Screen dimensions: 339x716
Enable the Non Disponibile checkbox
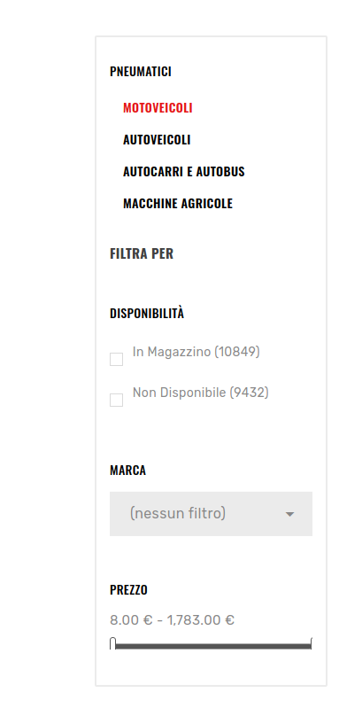tap(116, 400)
